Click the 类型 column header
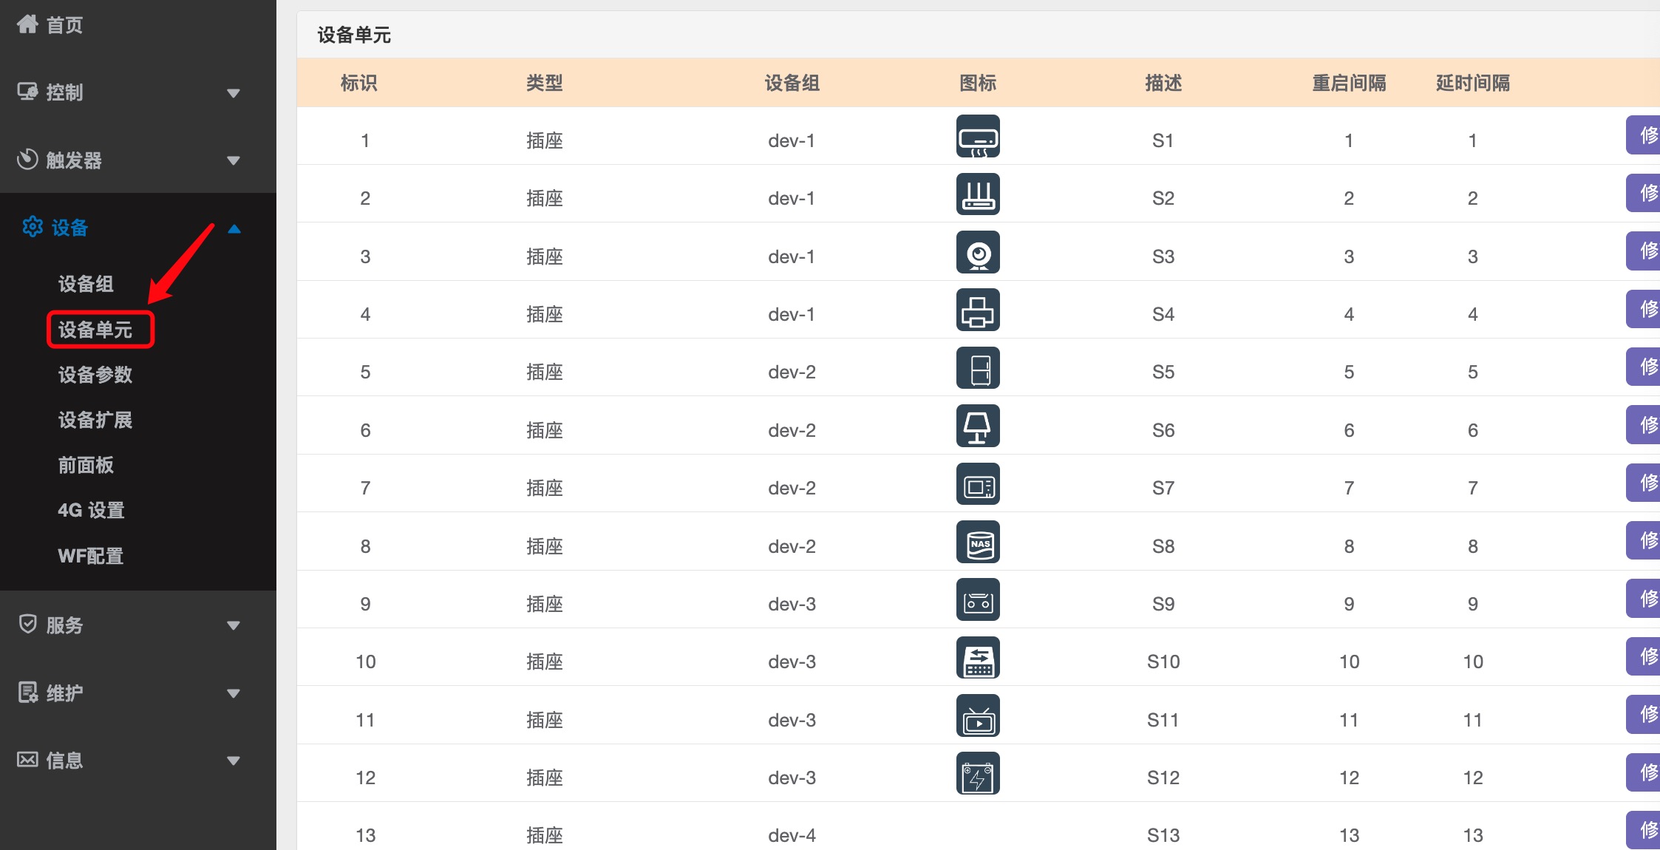Viewport: 1660px width, 850px height. [545, 83]
